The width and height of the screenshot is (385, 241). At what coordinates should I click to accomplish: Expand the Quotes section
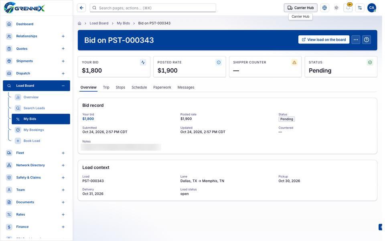63,49
